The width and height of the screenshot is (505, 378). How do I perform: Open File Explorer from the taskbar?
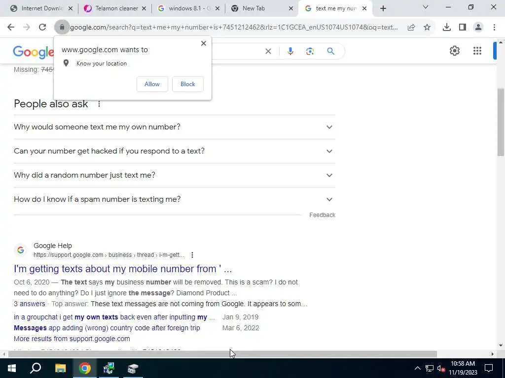(60, 368)
